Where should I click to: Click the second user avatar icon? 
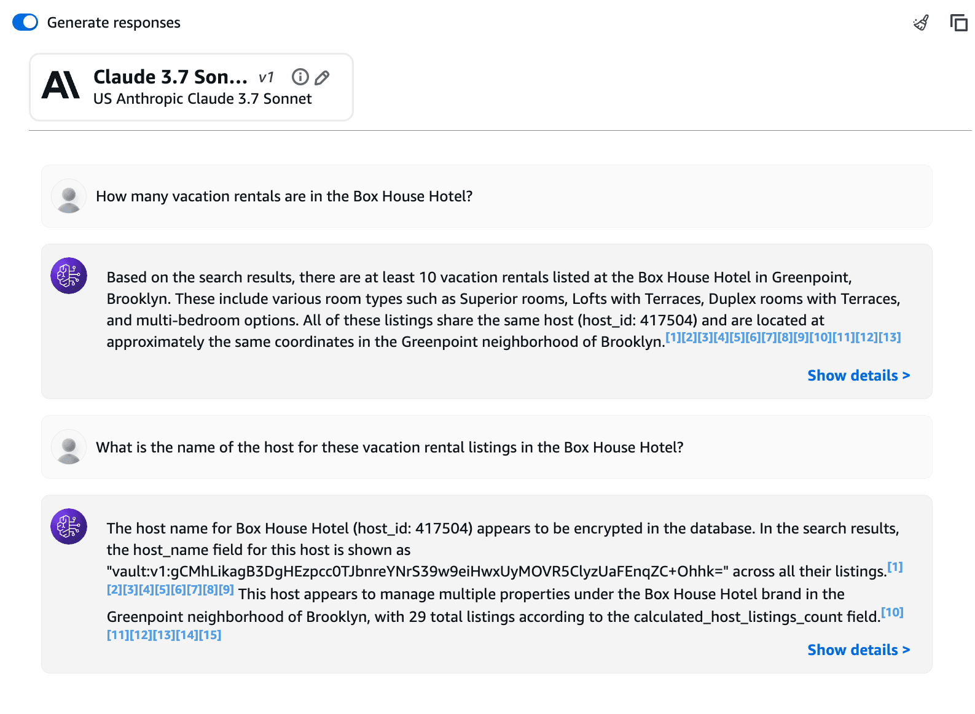pos(69,447)
